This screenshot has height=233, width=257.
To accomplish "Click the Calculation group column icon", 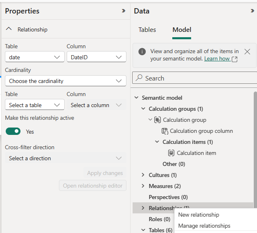I will click(x=165, y=131).
